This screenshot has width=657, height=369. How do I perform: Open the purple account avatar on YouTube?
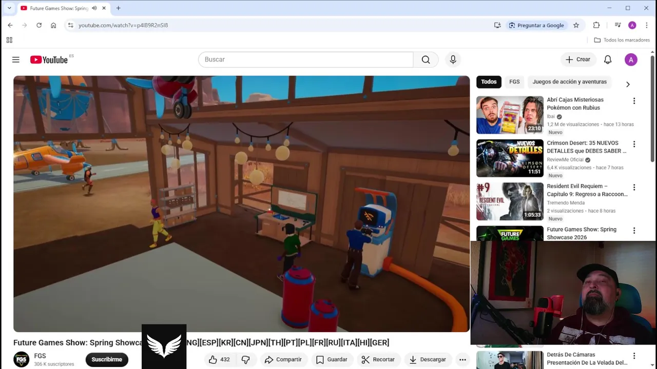pos(631,59)
